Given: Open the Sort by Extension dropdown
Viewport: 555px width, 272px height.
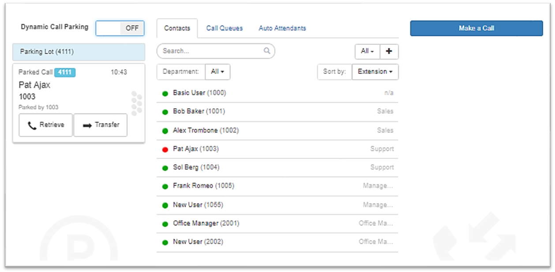Looking at the screenshot, I should (x=375, y=72).
